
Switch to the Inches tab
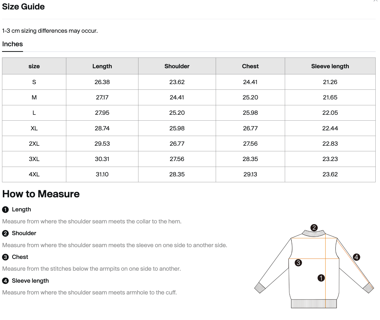12,44
